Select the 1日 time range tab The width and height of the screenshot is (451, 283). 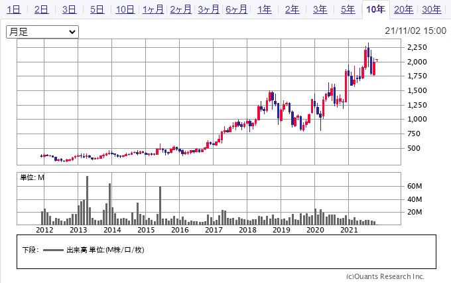pos(13,9)
